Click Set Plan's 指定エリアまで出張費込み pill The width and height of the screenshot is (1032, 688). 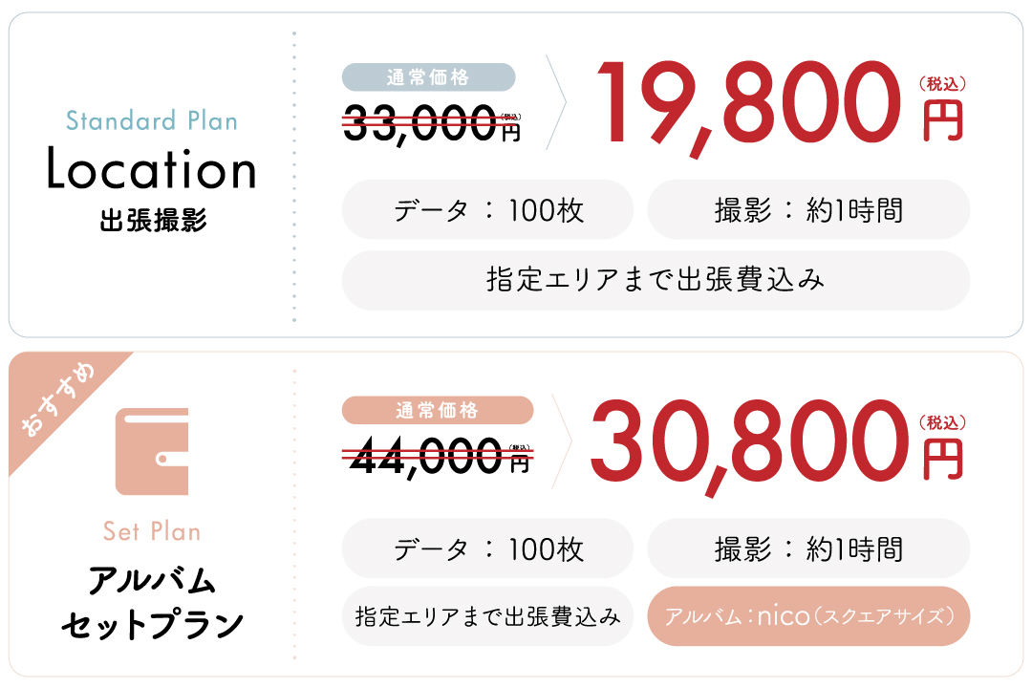(487, 616)
